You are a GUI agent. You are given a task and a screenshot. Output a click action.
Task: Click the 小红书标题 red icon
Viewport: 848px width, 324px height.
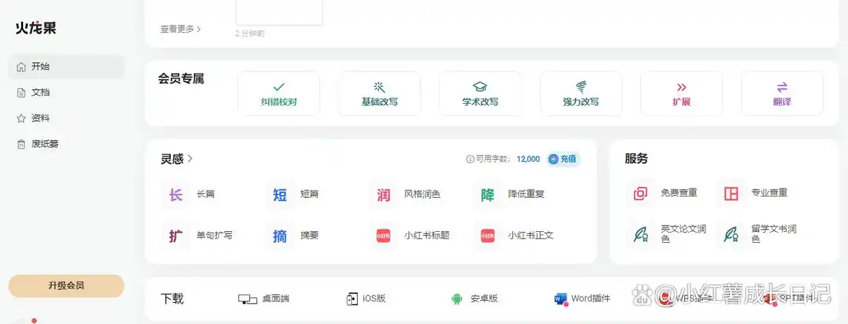[383, 236]
